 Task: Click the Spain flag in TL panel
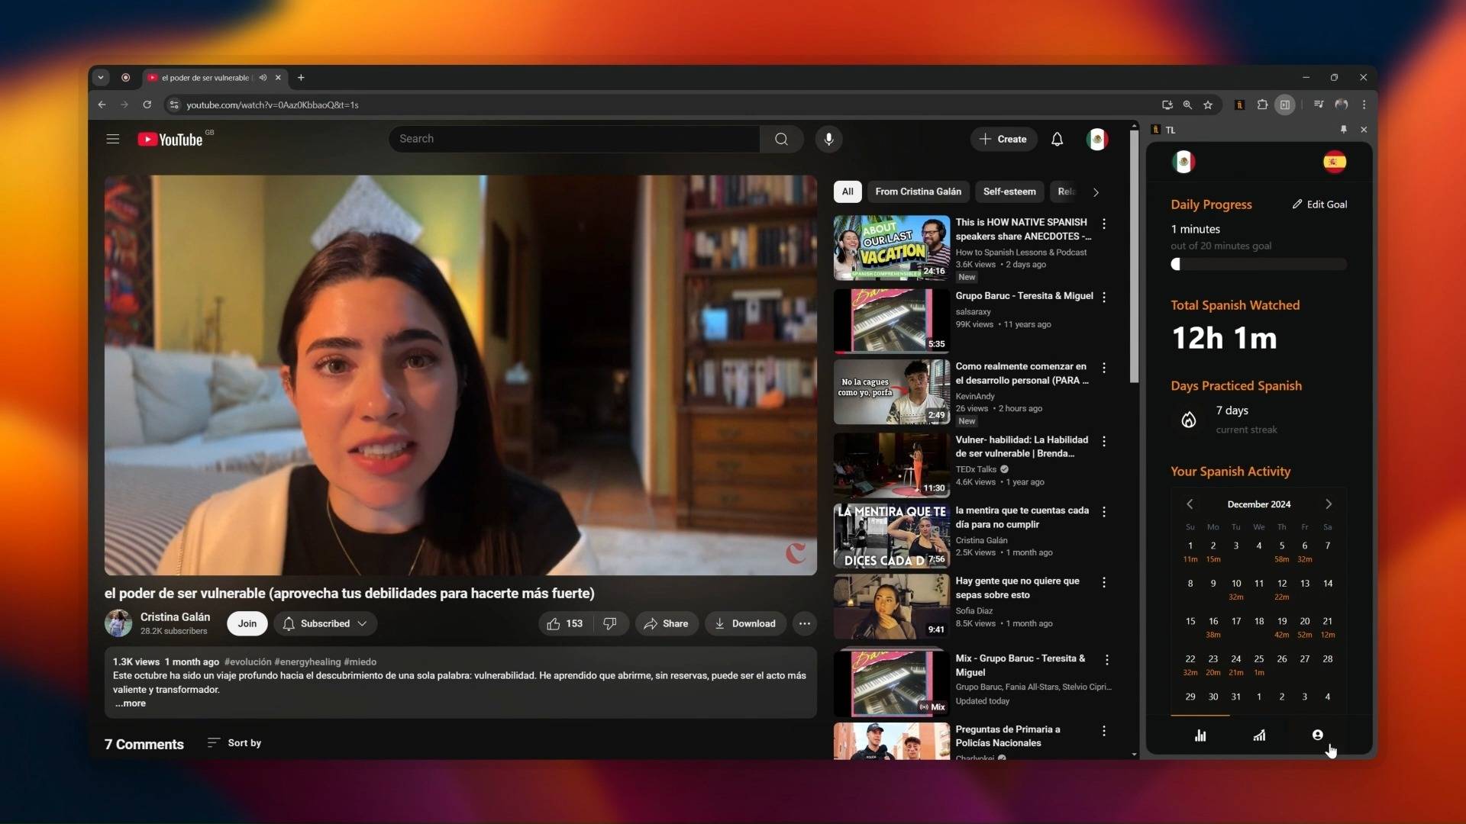pyautogui.click(x=1334, y=162)
